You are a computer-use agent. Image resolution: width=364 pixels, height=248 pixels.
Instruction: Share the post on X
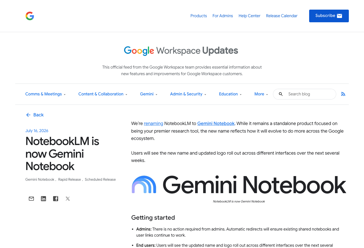tap(68, 199)
